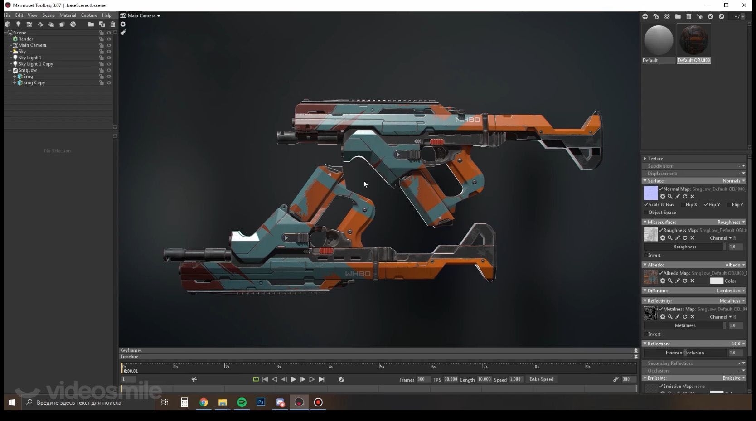Open the Capture menu
Image resolution: width=756 pixels, height=421 pixels.
[89, 15]
